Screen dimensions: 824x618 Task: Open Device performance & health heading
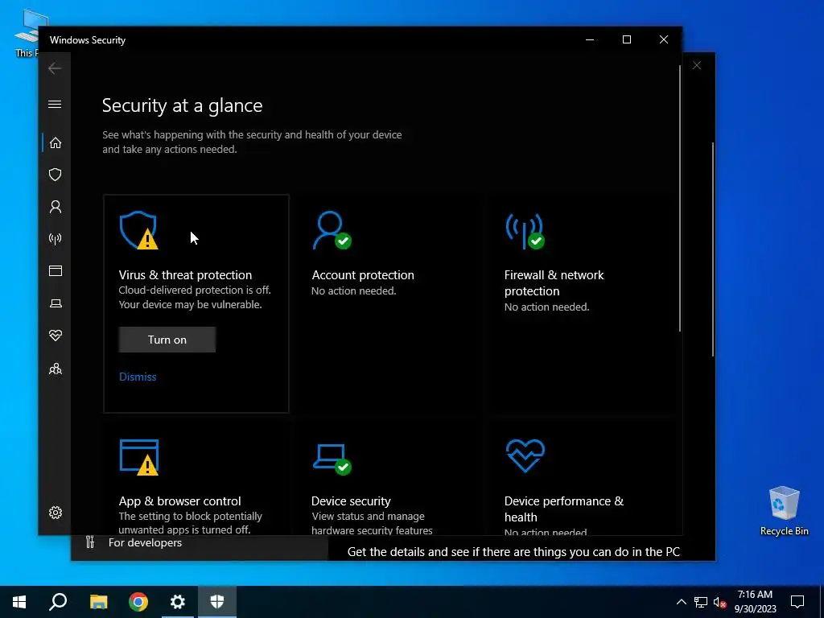click(564, 509)
